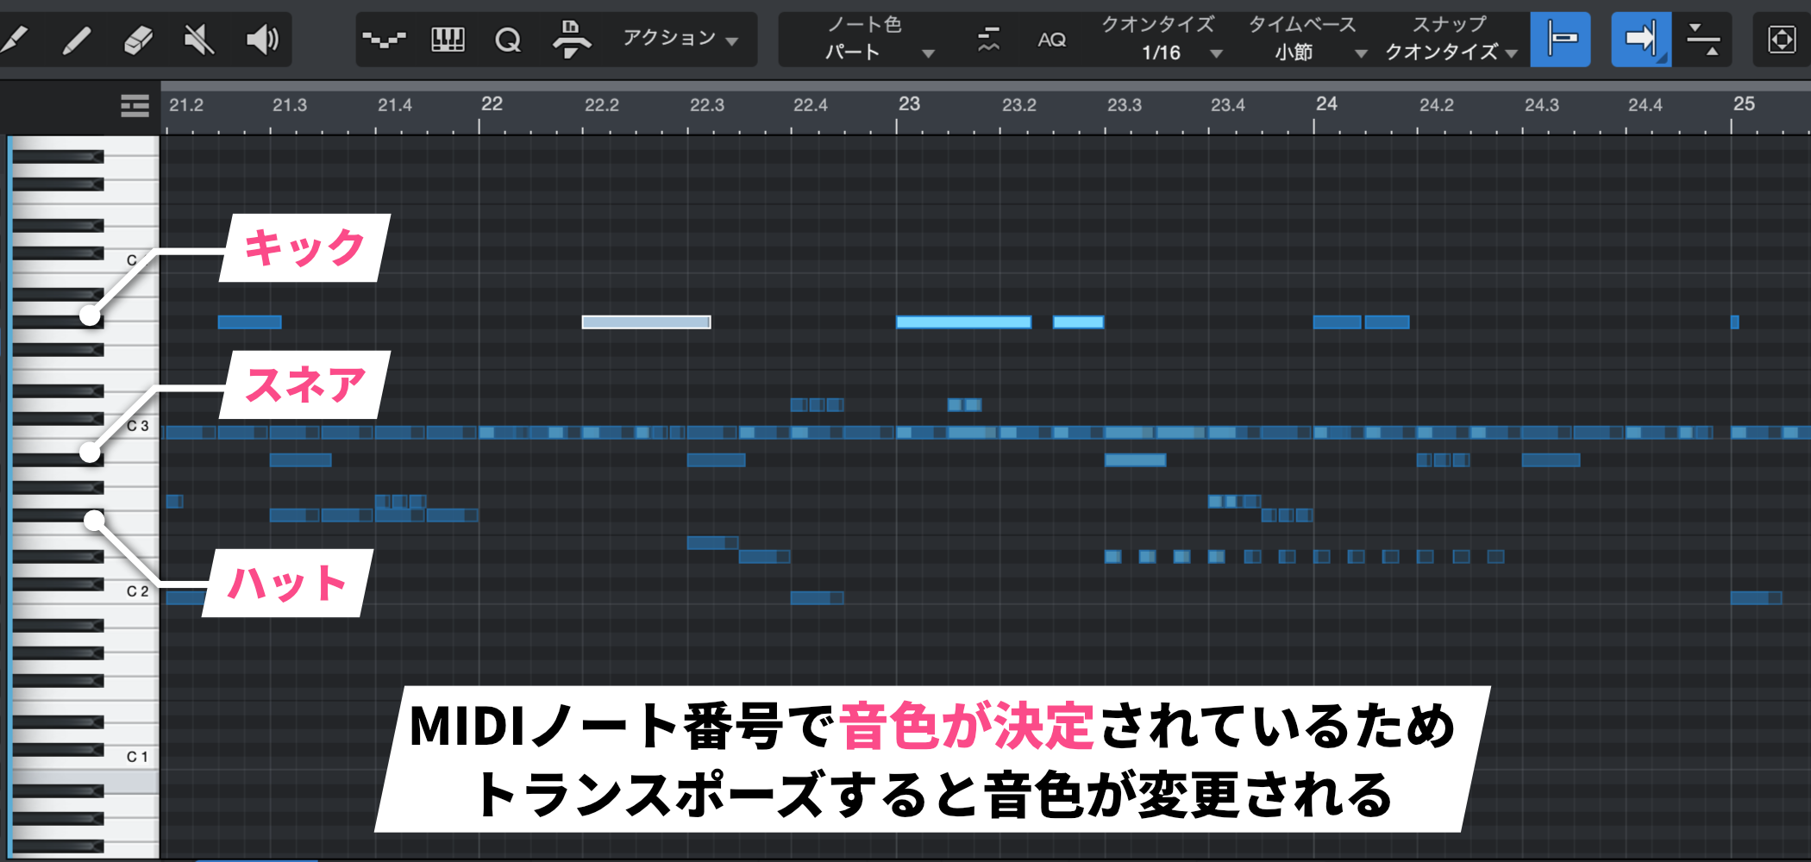The height and width of the screenshot is (862, 1811).
Task: Toggle the AQ auto-quantize button
Action: (x=1051, y=40)
